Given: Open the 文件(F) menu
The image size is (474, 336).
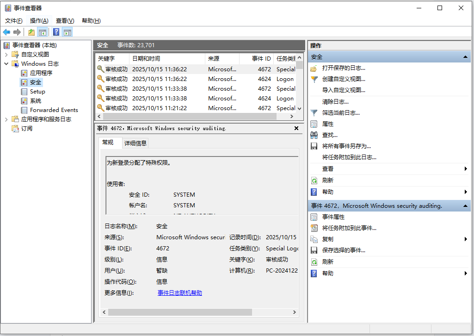Looking at the screenshot, I should [13, 20].
